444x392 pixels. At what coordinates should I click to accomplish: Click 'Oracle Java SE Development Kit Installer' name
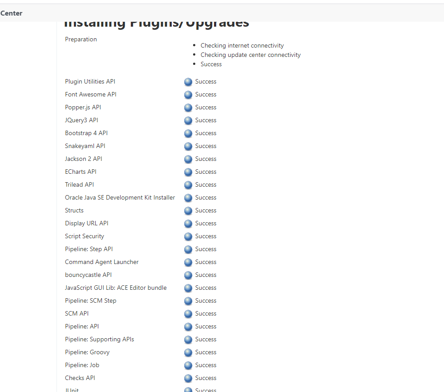(120, 197)
